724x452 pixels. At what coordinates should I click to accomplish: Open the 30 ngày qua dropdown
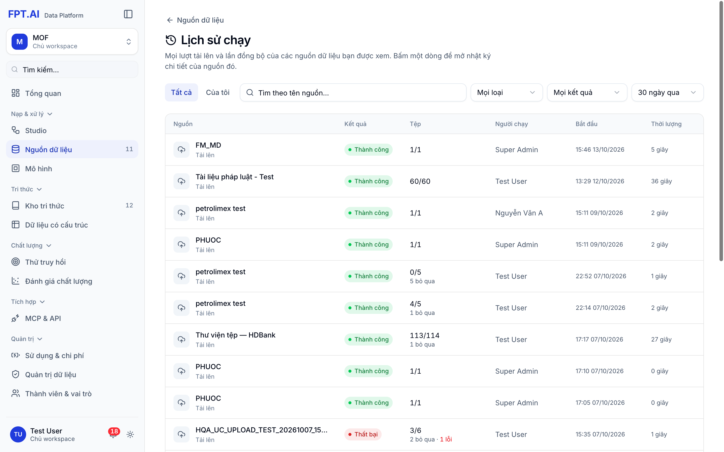coord(667,92)
